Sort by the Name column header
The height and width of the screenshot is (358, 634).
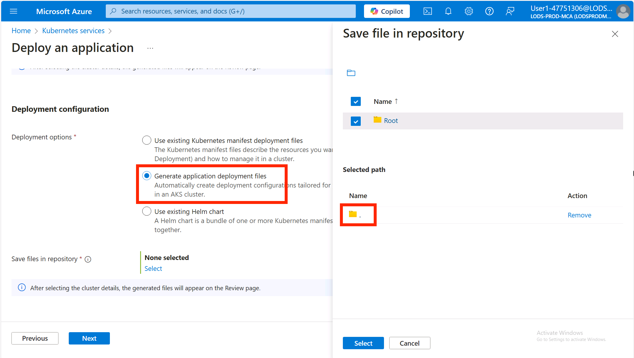pyautogui.click(x=383, y=102)
